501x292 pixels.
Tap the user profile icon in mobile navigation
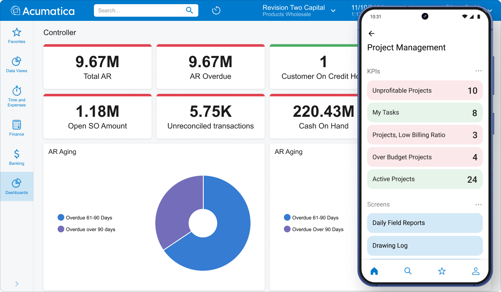476,271
